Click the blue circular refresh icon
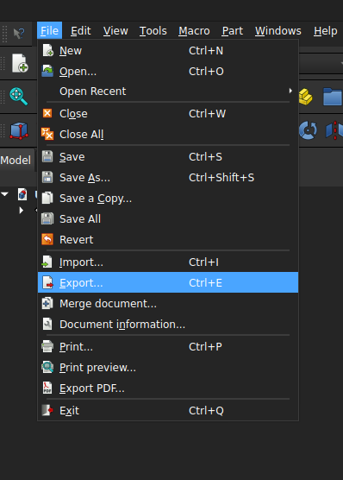 pos(308,130)
